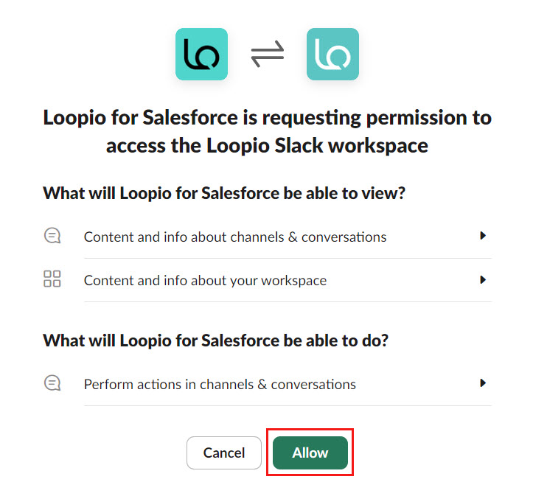The width and height of the screenshot is (533, 496).
Task: Expand channels & conversations content details arrow
Action: (482, 235)
